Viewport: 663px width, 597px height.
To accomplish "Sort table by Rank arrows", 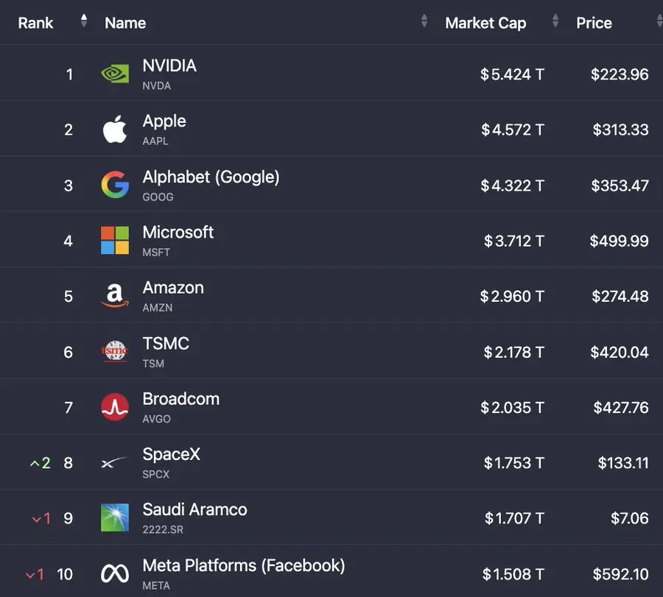I will coord(84,21).
